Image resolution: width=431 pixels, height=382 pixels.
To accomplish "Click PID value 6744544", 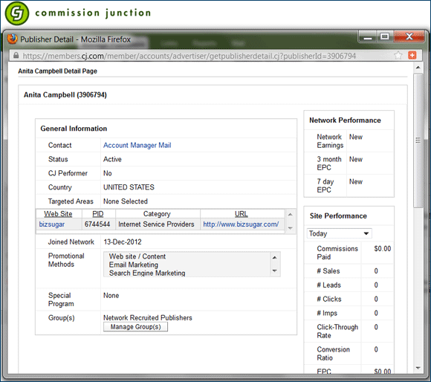I will pos(97,224).
